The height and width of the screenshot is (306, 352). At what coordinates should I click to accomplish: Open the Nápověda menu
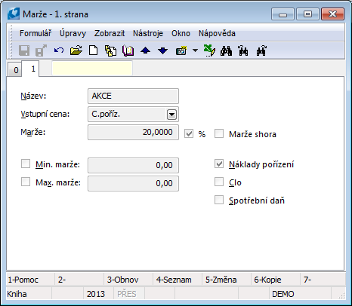[x=217, y=33]
